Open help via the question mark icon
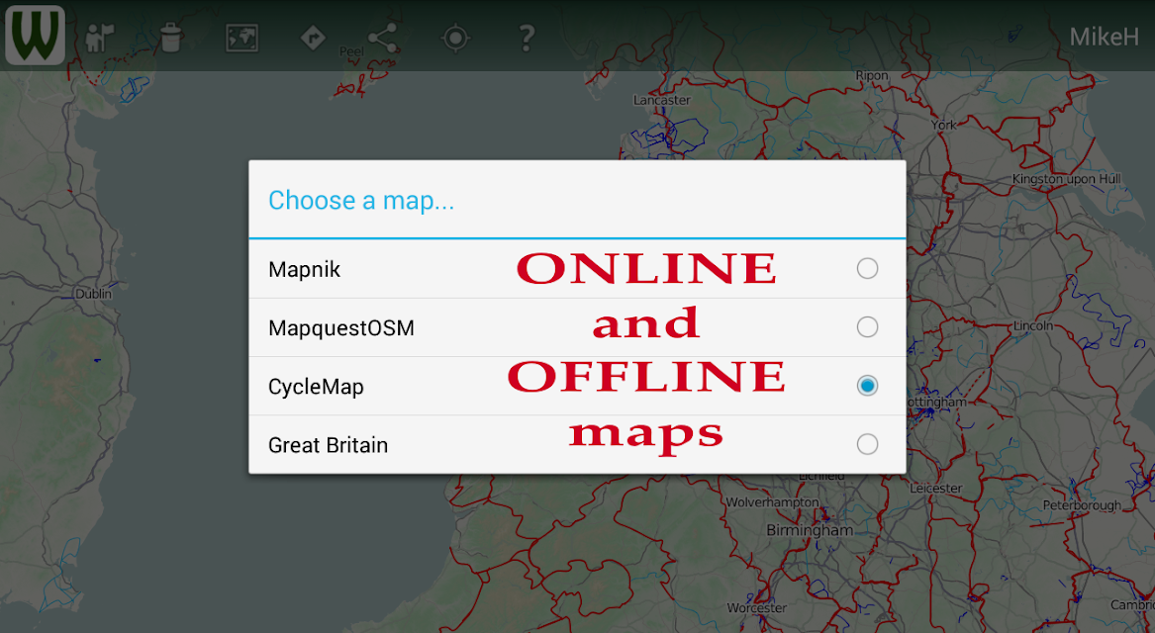Viewport: 1155px width, 633px height. [x=526, y=38]
